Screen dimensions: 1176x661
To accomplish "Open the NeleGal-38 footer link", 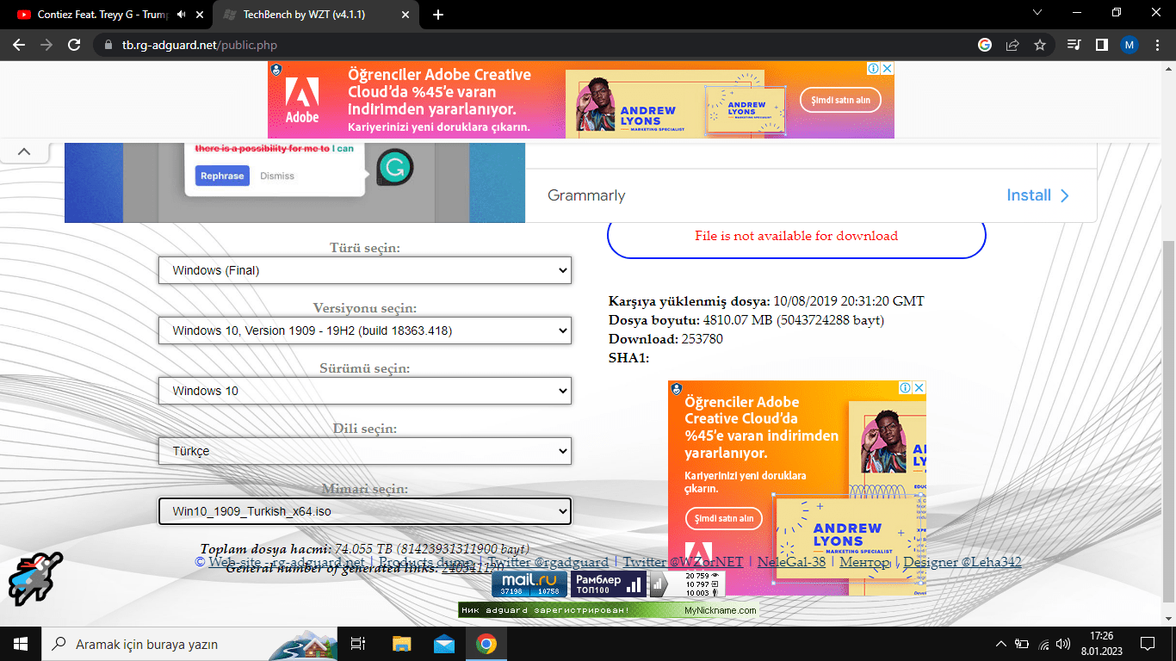I will tap(791, 562).
